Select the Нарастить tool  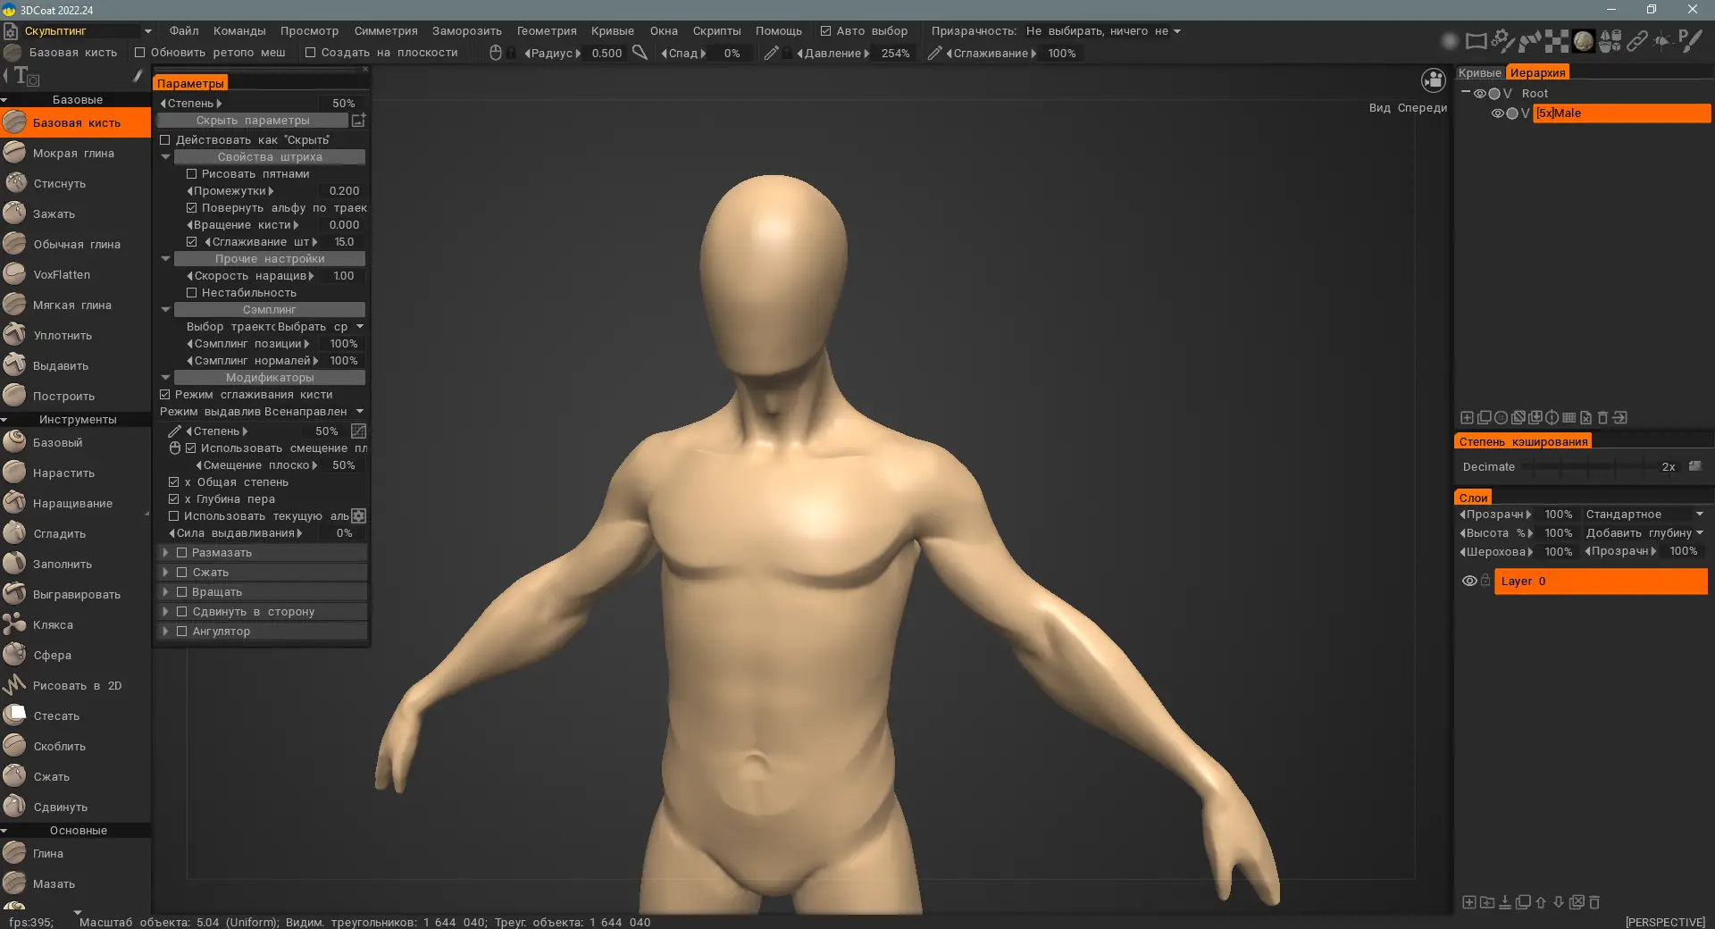click(75, 473)
